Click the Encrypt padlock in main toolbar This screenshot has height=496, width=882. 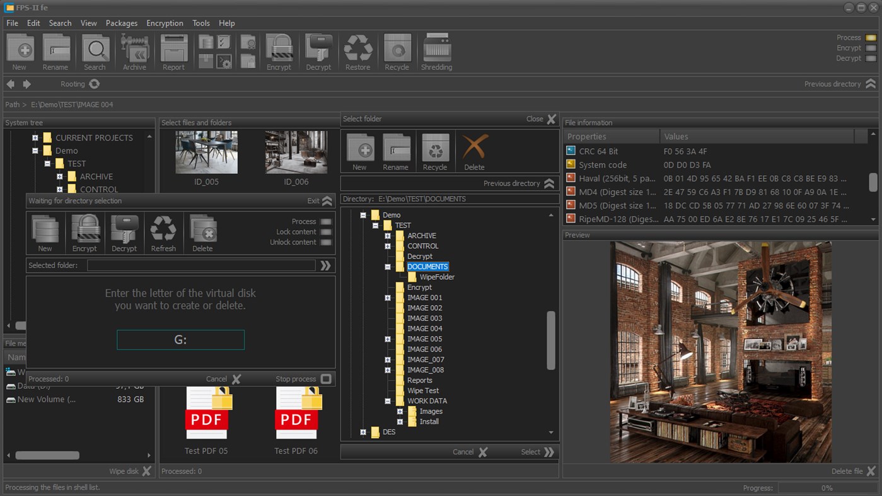(279, 49)
